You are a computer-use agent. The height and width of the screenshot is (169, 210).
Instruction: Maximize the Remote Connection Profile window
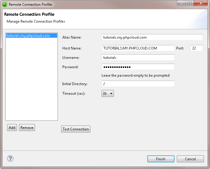click(190, 3)
